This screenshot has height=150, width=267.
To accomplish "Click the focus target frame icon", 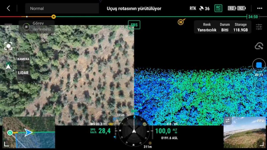I will tap(8, 46).
